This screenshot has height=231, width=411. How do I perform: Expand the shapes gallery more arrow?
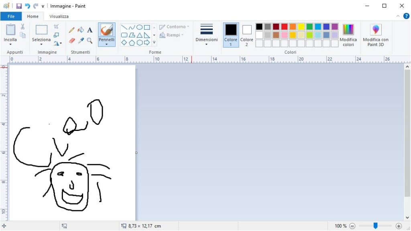coord(154,42)
